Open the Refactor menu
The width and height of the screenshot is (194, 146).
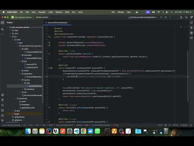click(x=59, y=12)
